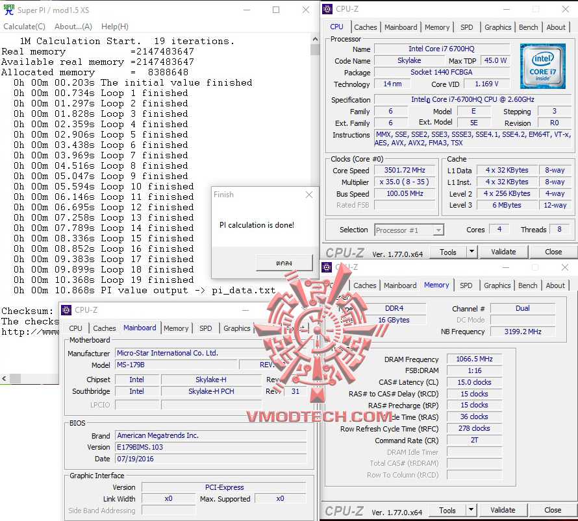Switch to Mainboard tab in top CPU-Z window

point(401,27)
